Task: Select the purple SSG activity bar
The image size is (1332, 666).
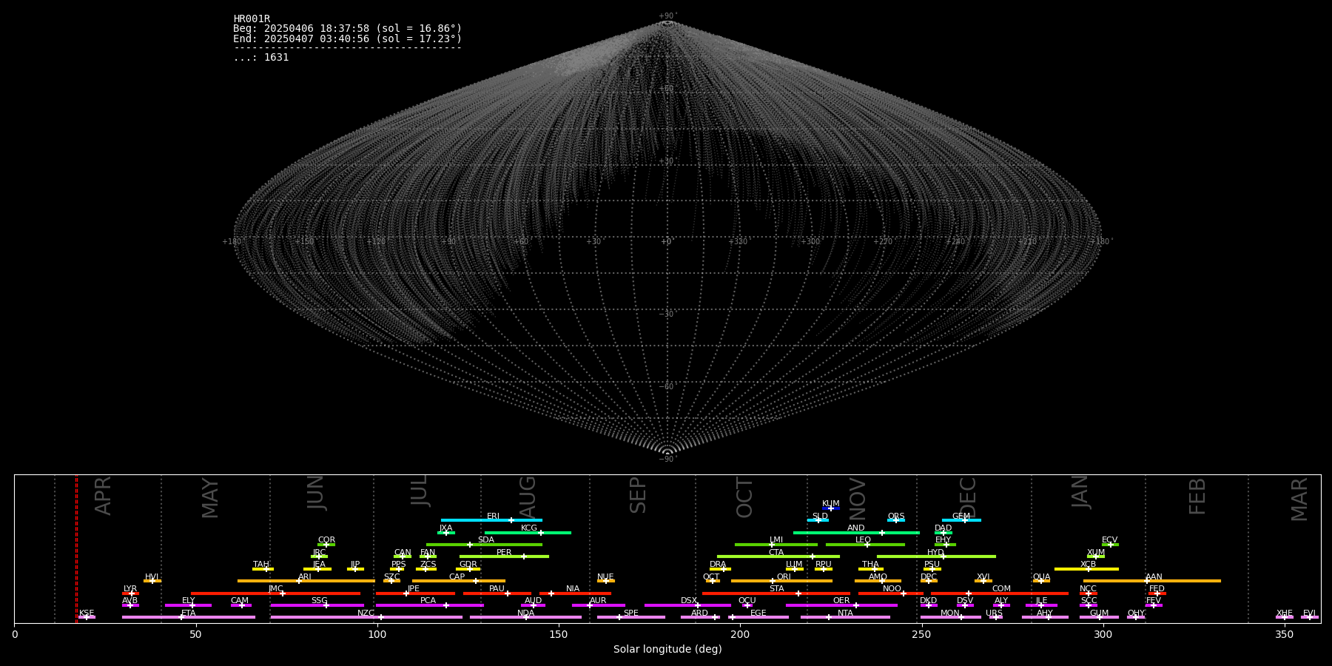Action: [x=317, y=605]
